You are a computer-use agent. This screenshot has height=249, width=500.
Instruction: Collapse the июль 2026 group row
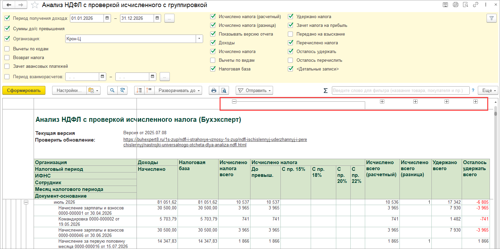click(x=26, y=202)
